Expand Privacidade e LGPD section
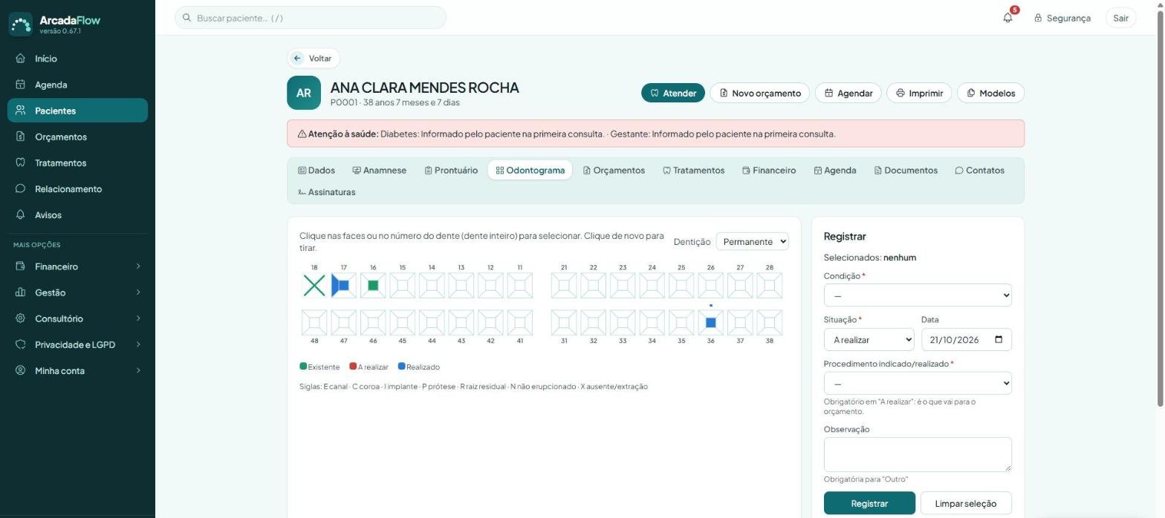Viewport: 1165px width, 518px height. coord(77,344)
